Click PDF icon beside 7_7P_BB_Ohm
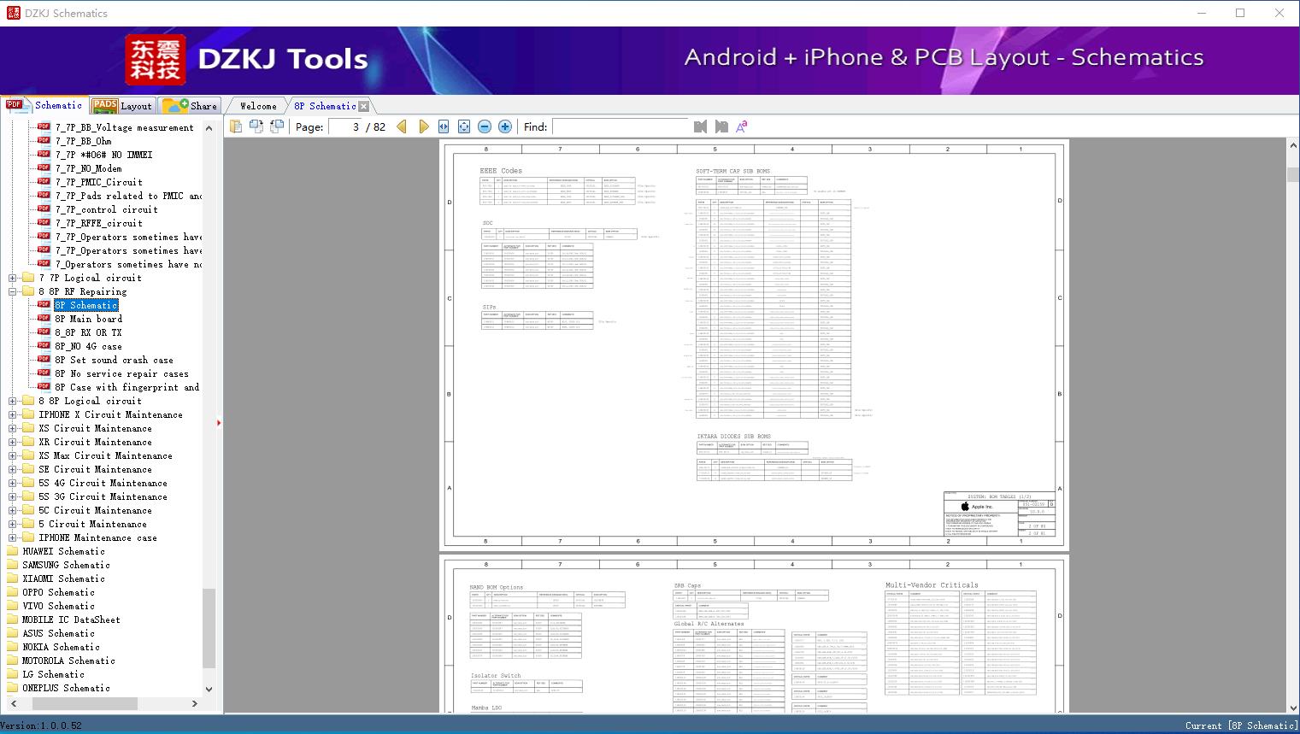This screenshot has width=1300, height=734. click(44, 141)
